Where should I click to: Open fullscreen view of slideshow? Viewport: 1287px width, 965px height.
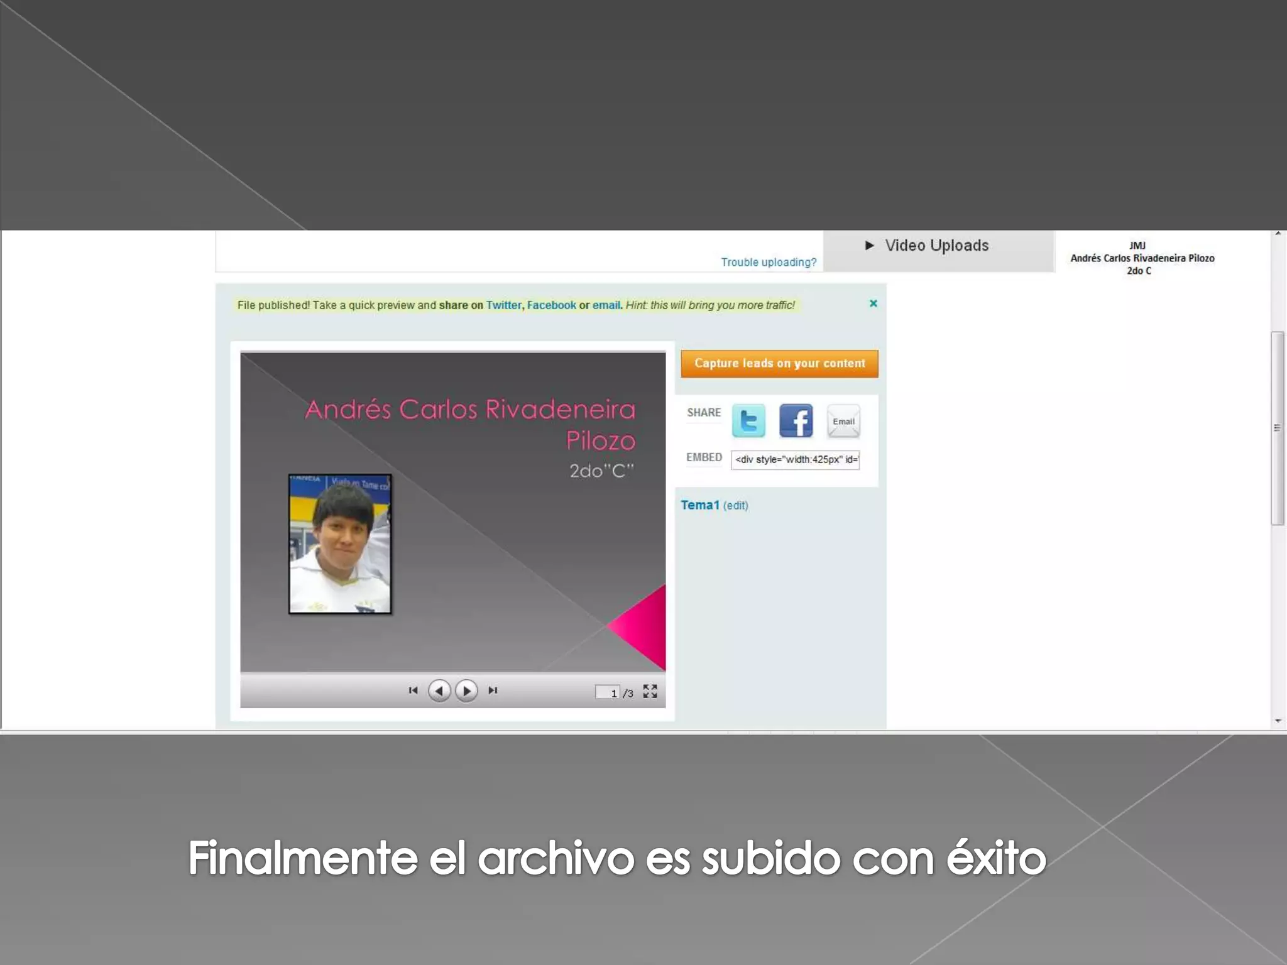tap(650, 692)
